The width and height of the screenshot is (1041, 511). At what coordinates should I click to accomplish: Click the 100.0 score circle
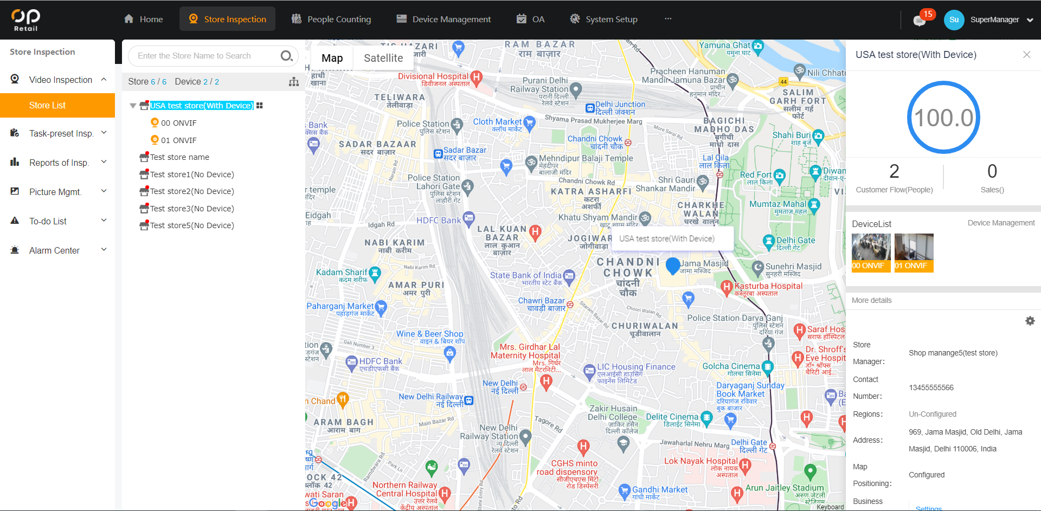(943, 118)
